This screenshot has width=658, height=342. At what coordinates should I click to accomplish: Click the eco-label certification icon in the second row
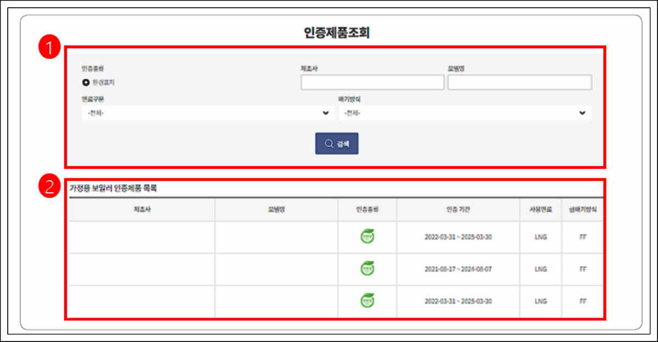(368, 270)
